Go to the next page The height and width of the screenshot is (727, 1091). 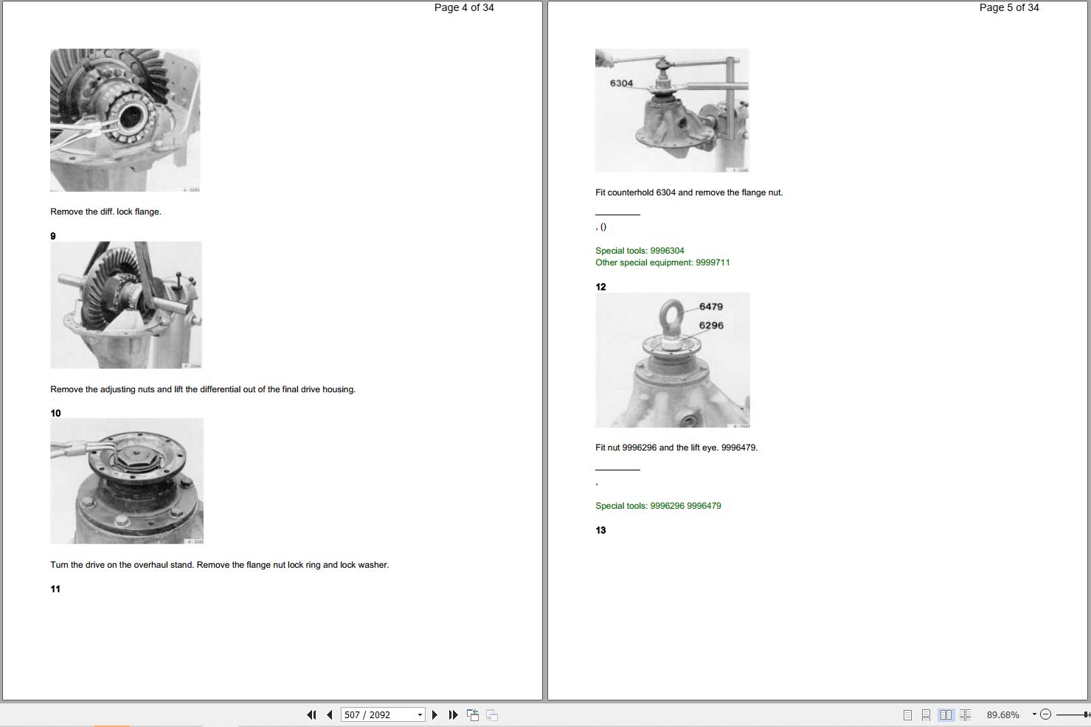pos(434,714)
